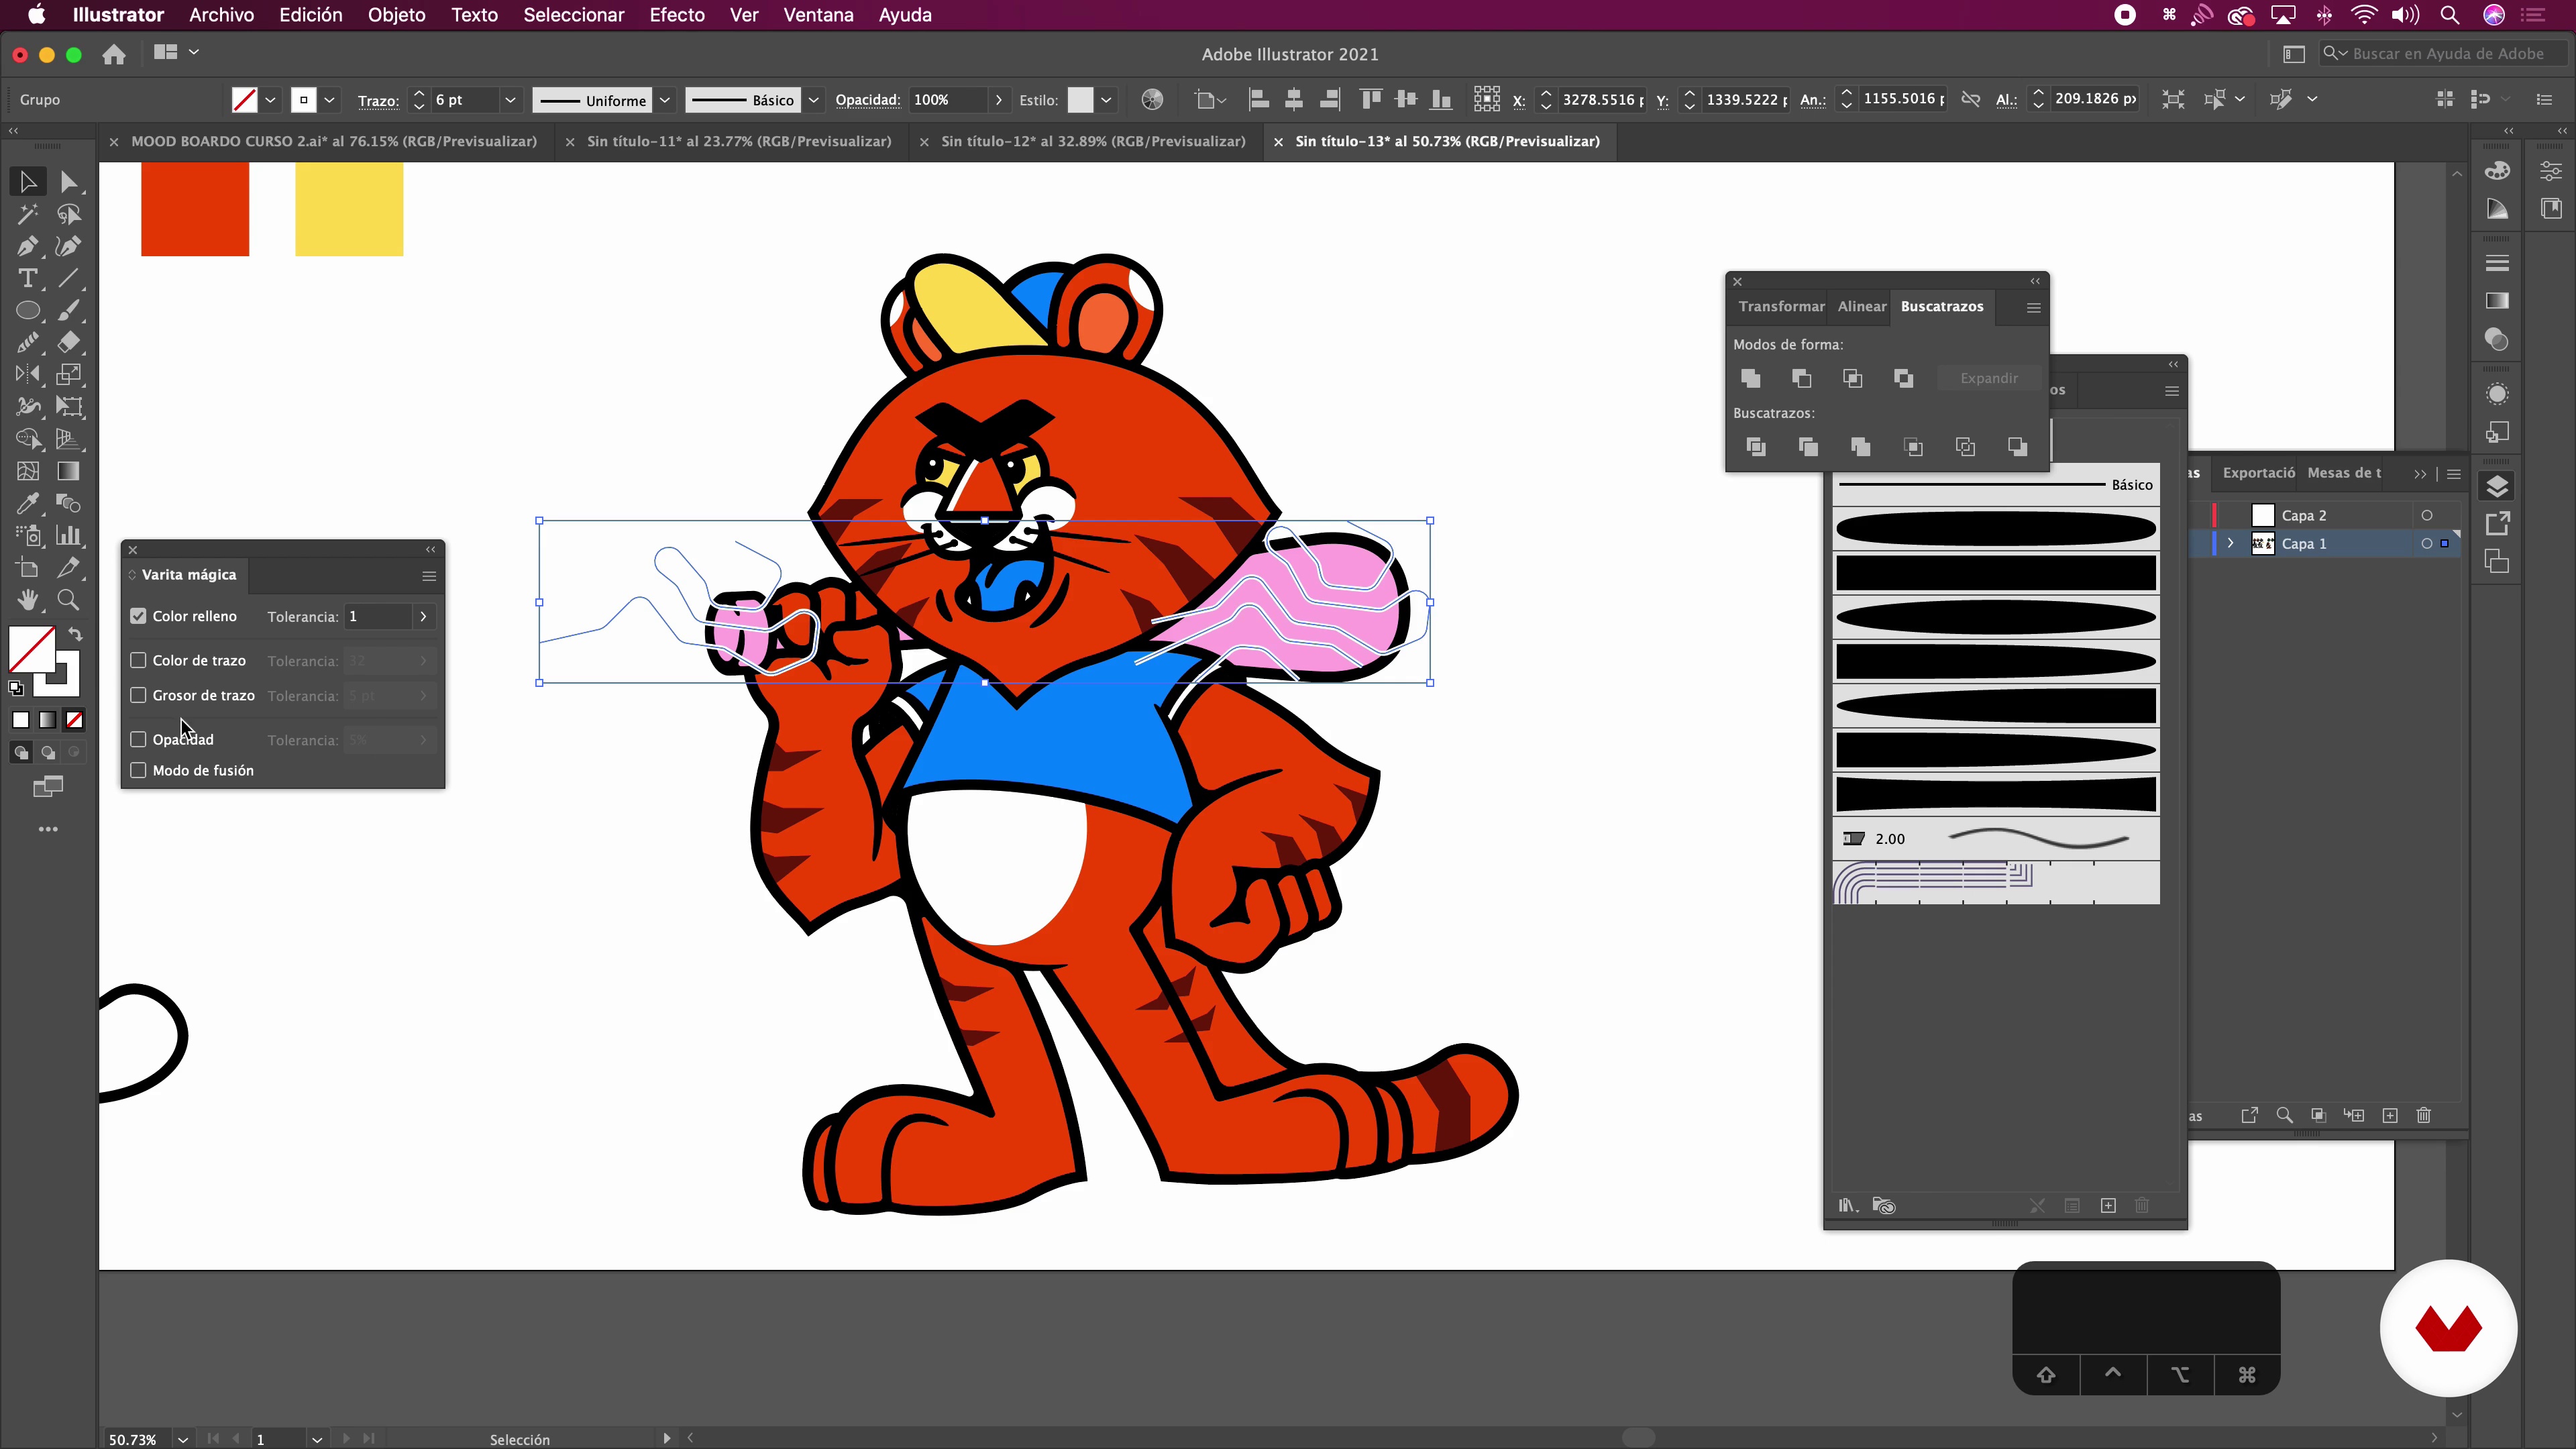This screenshot has width=2576, height=1449.
Task: Select the Gradient tool
Action: (x=69, y=471)
